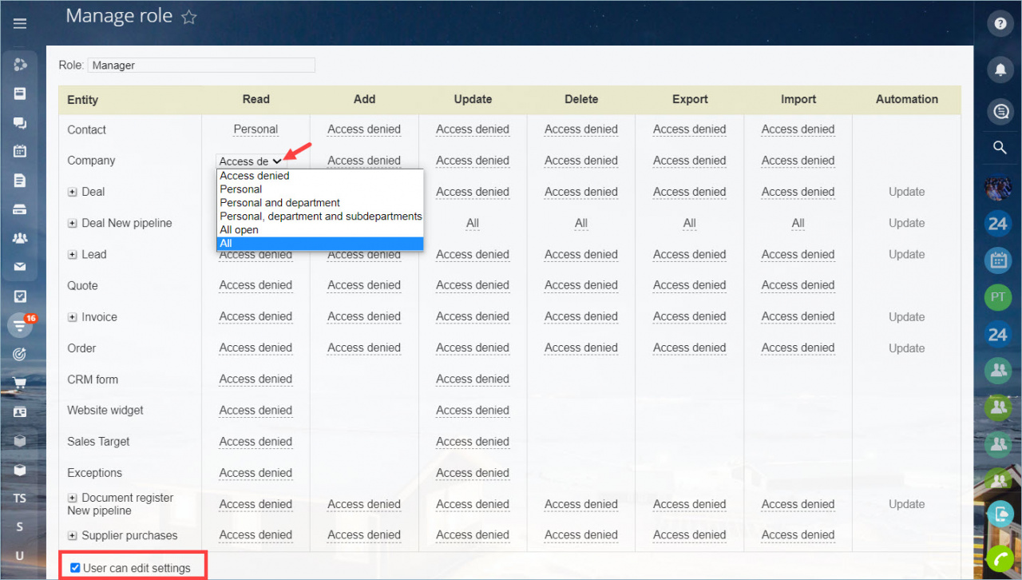Edit Deal New pipeline Delete All permission
The width and height of the screenshot is (1022, 580).
click(x=581, y=223)
